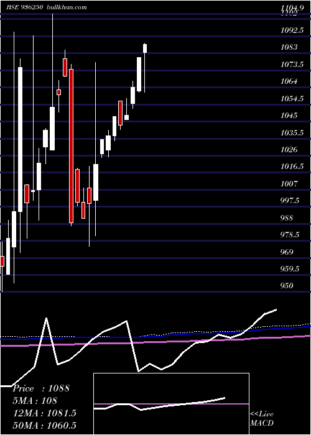Click the Price : 1088 readout
This screenshot has width=311, height=435.
coord(41,388)
